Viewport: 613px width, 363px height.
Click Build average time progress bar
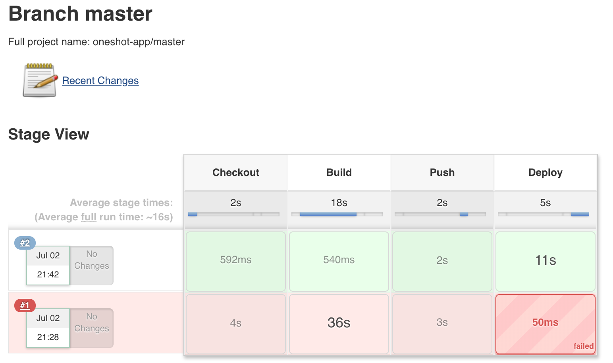coord(337,214)
